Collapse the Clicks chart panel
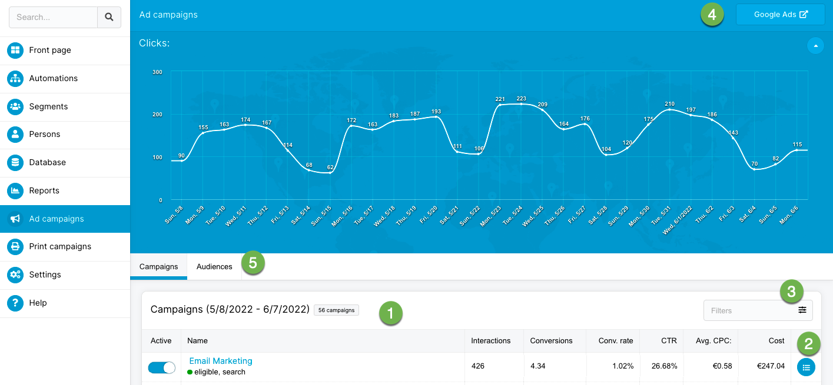The height and width of the screenshot is (385, 833). point(815,45)
